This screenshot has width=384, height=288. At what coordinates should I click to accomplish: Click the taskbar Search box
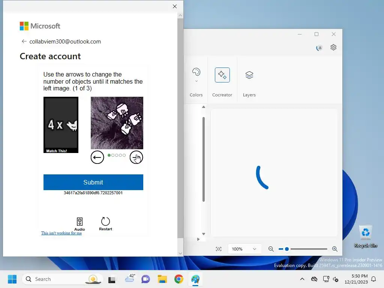click(x=62, y=279)
